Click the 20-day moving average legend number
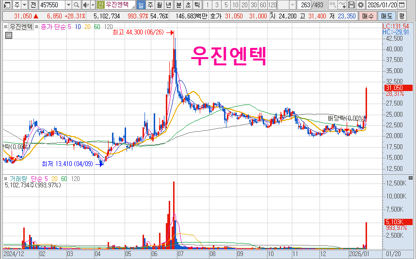Viewport: 416px width, 259px height. (88, 27)
